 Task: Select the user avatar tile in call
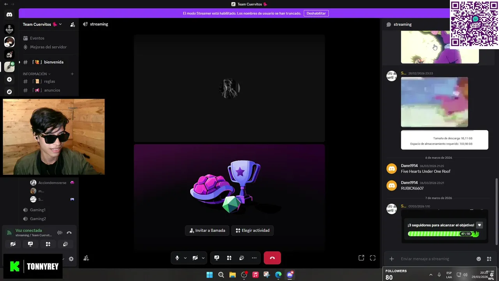(229, 88)
